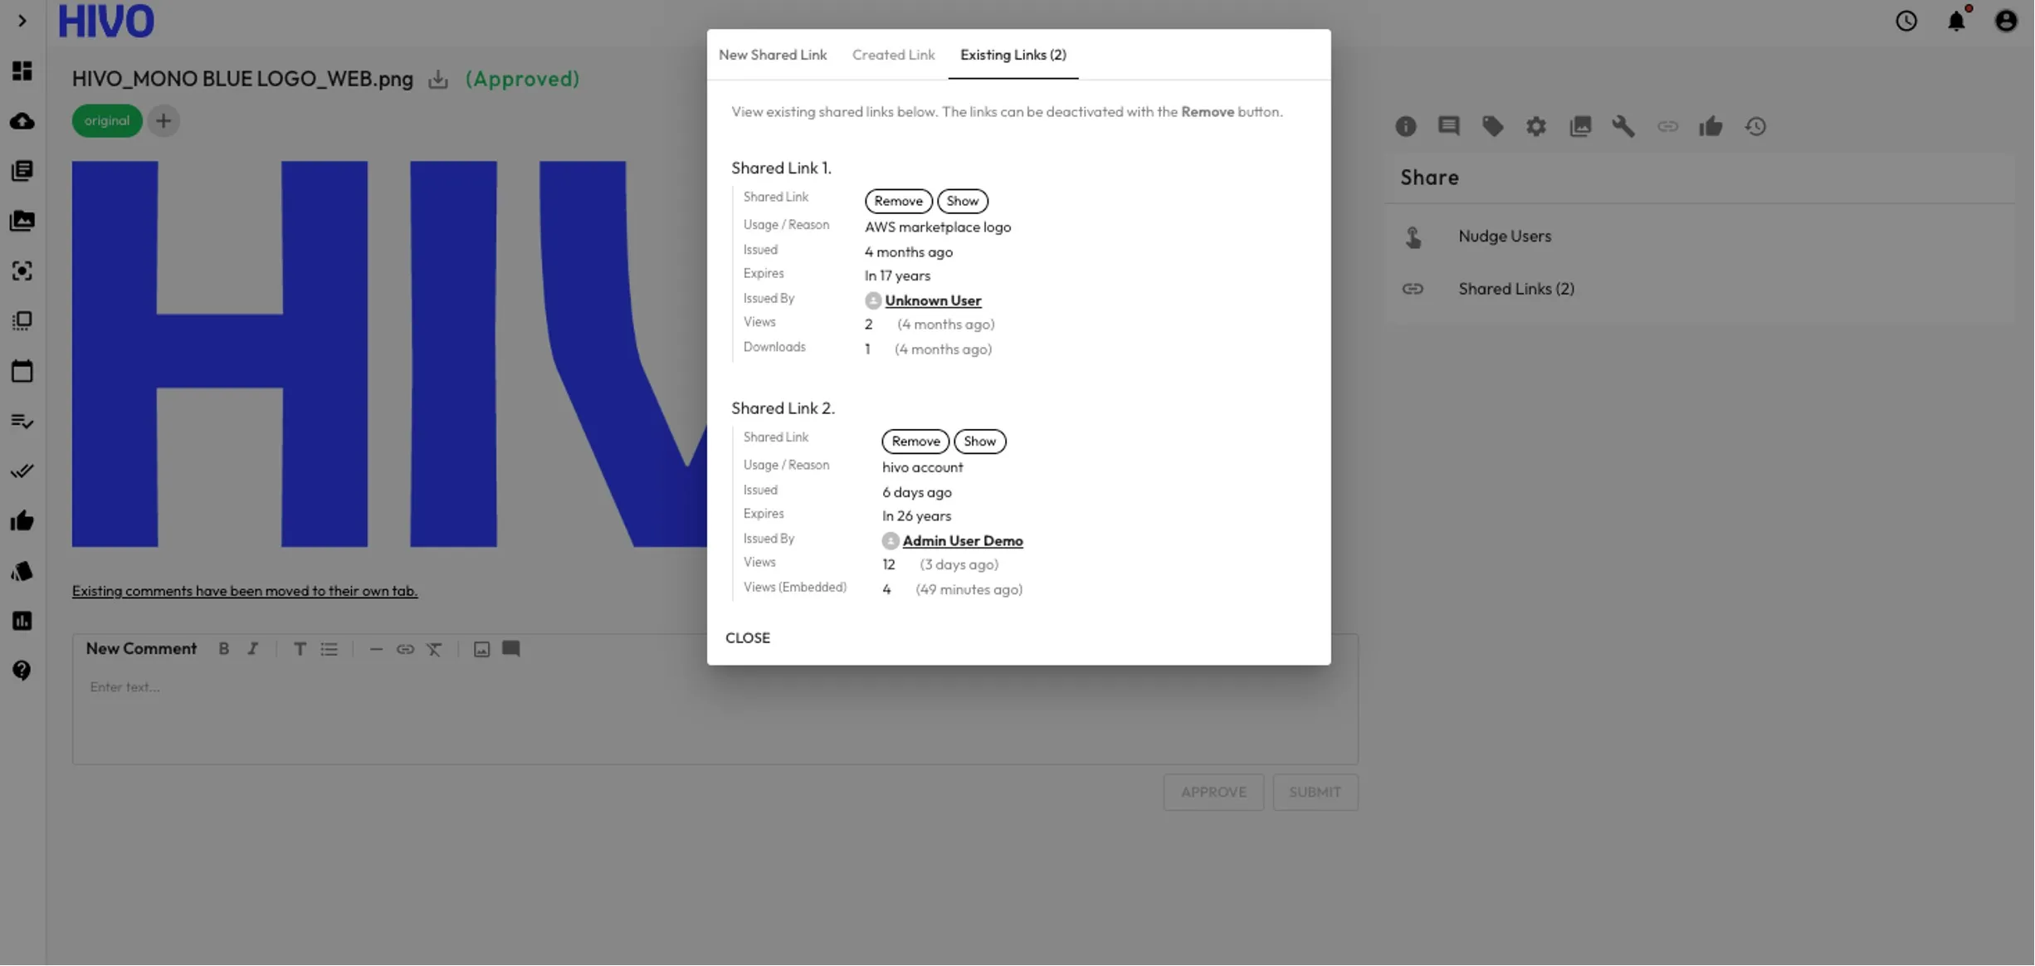
Task: Open the albums list icon in sidebar
Action: [22, 321]
